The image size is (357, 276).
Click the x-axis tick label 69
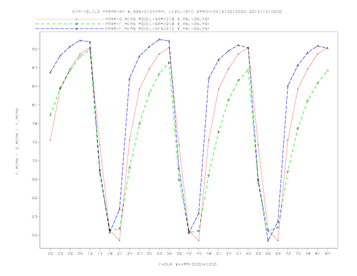pos(278,253)
